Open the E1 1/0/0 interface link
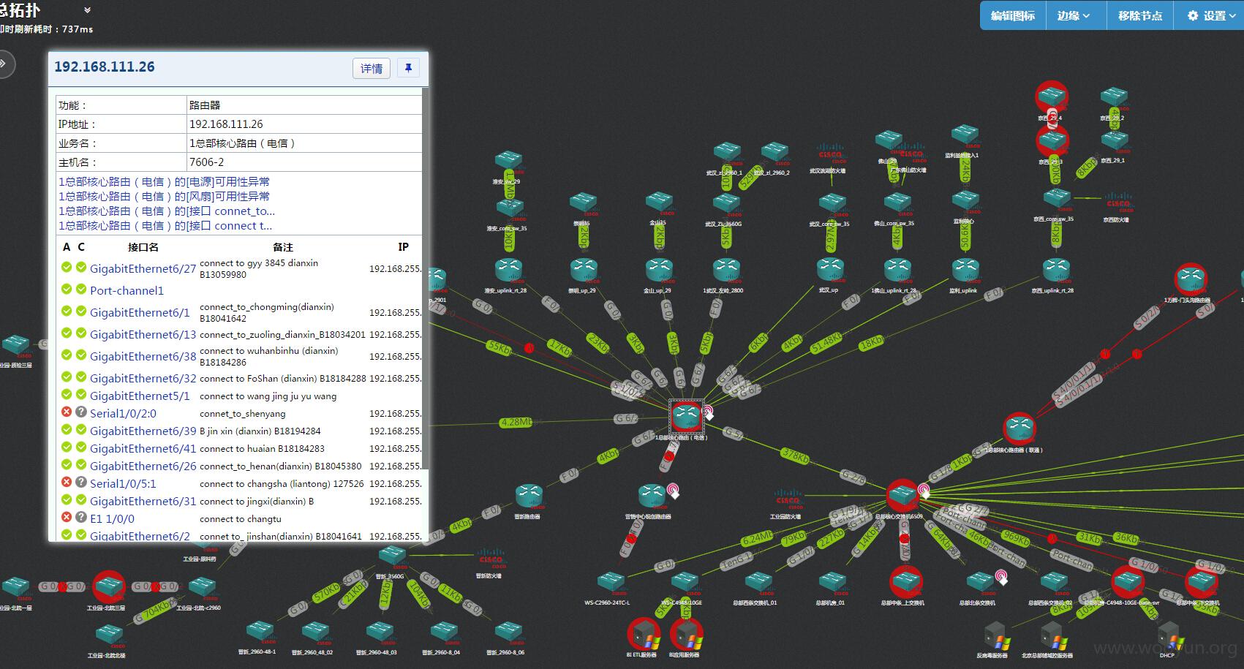Viewport: 1244px width, 669px height. click(112, 518)
